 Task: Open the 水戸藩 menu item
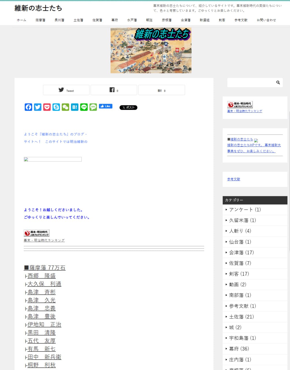point(132,20)
